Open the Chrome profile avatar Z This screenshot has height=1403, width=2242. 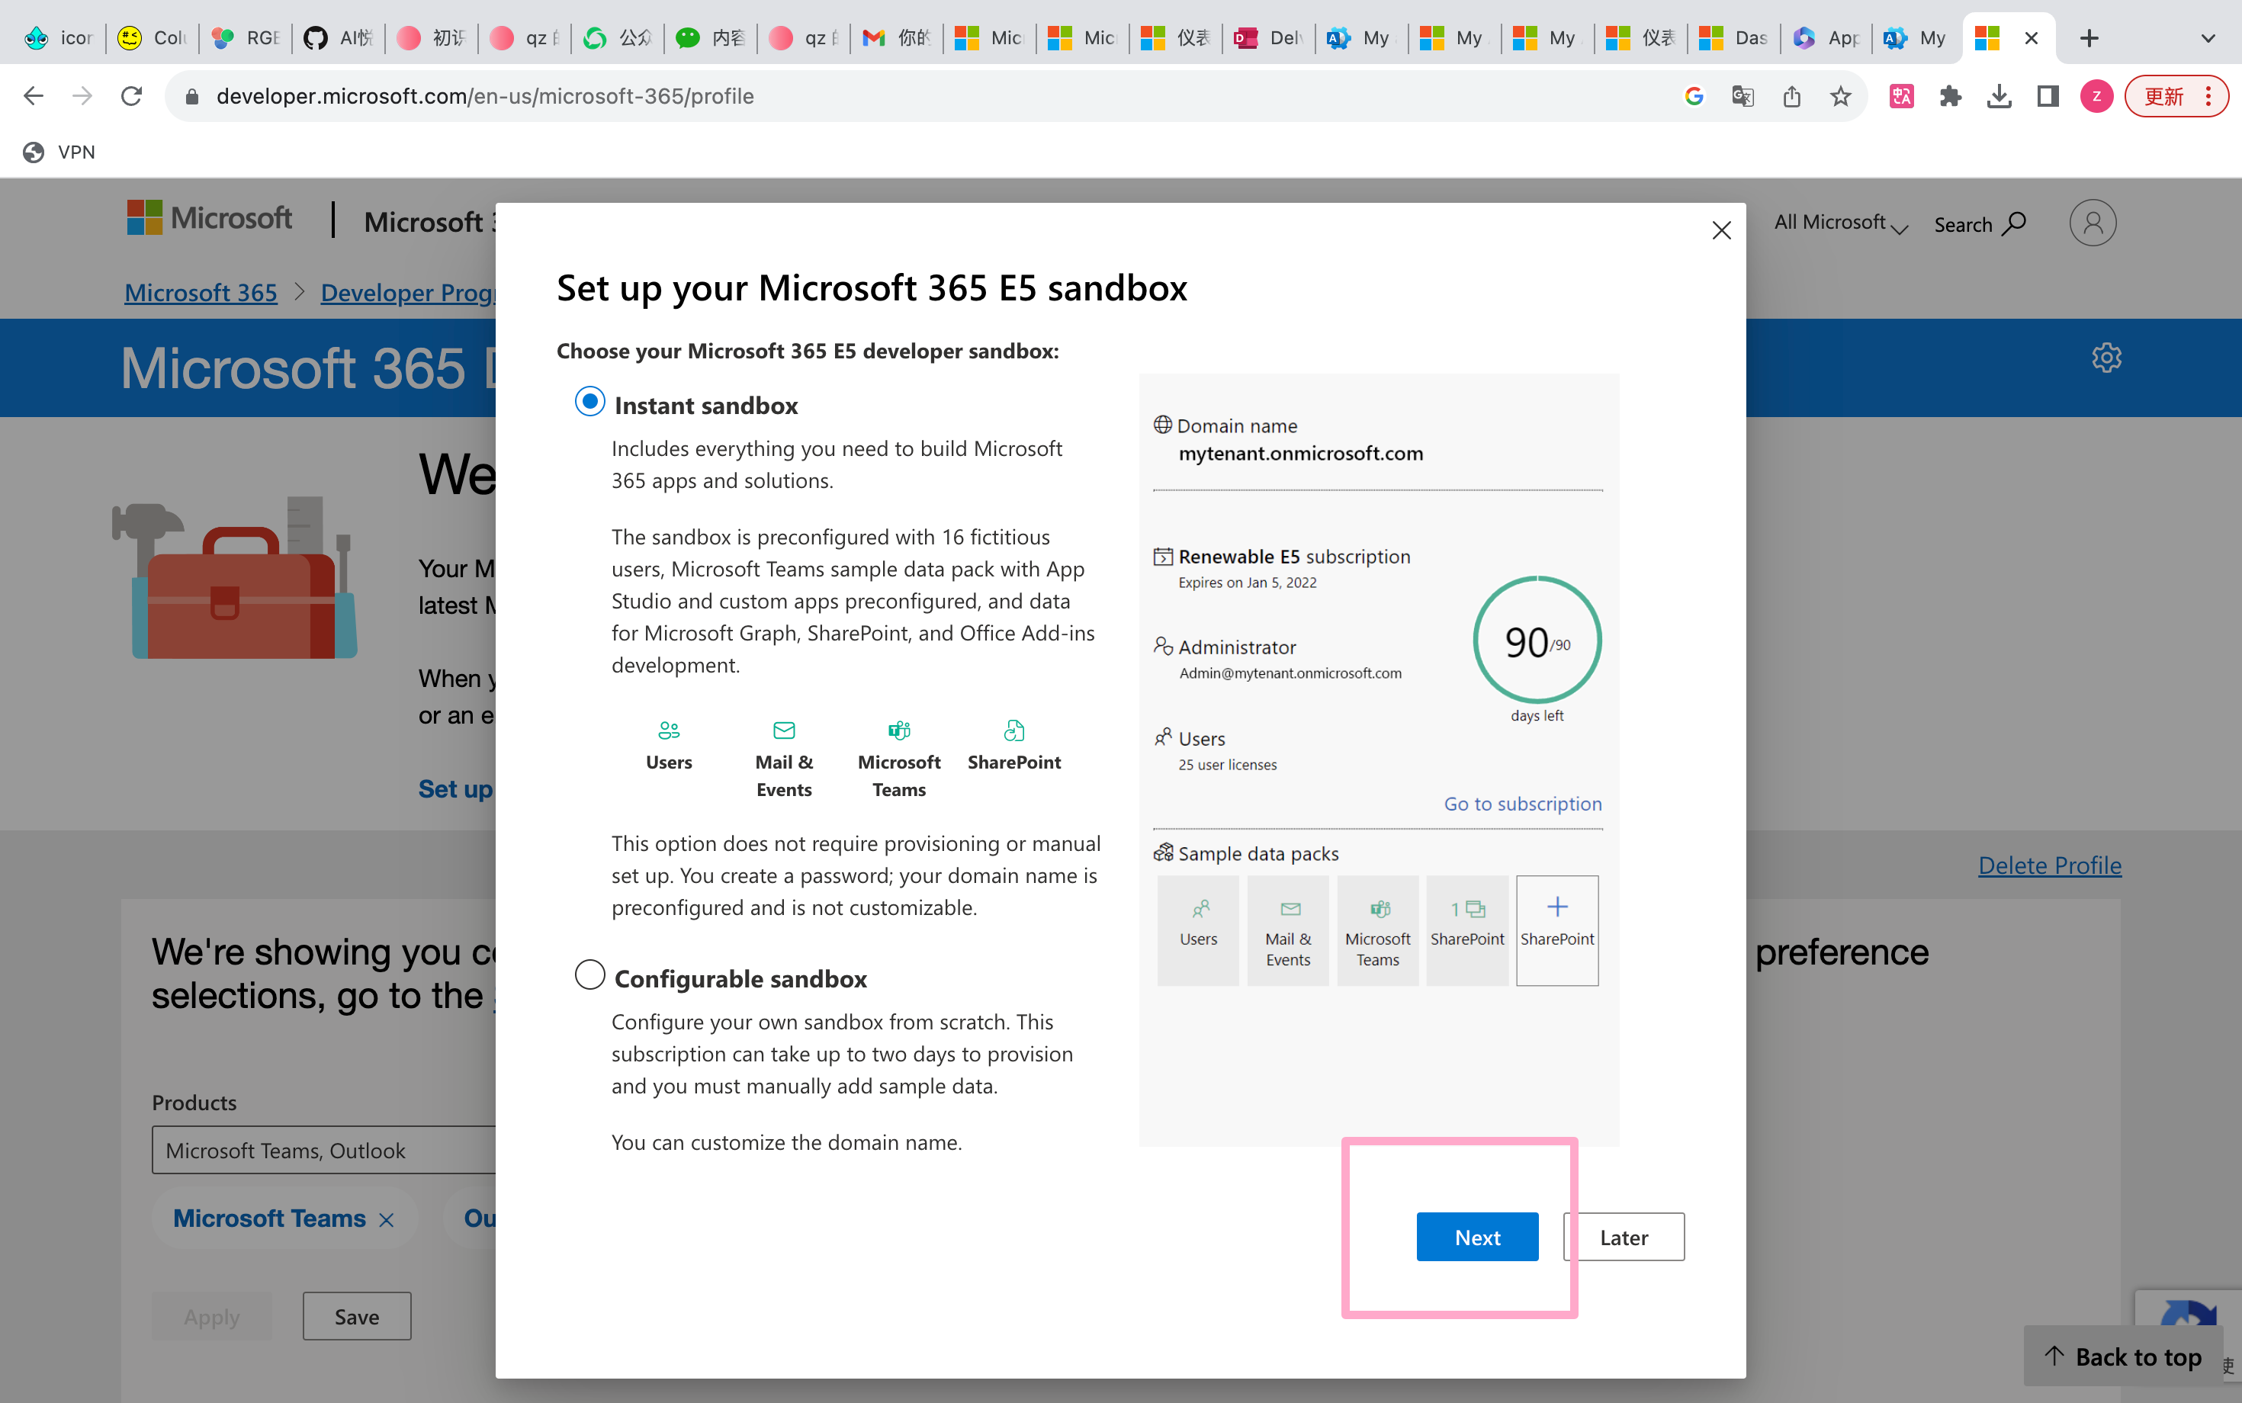click(2097, 95)
